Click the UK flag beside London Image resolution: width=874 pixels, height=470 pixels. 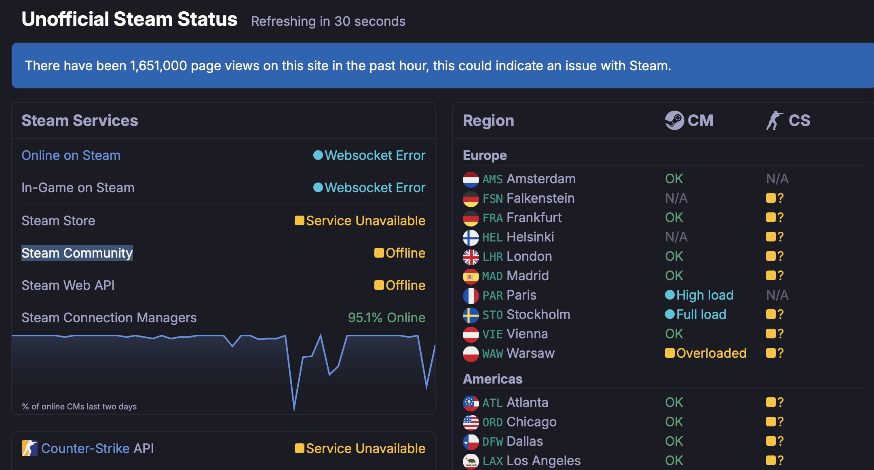pos(471,257)
